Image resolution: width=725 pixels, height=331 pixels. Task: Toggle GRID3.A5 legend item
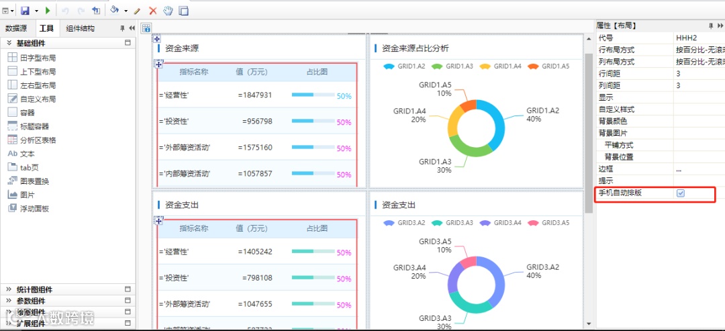(548, 223)
